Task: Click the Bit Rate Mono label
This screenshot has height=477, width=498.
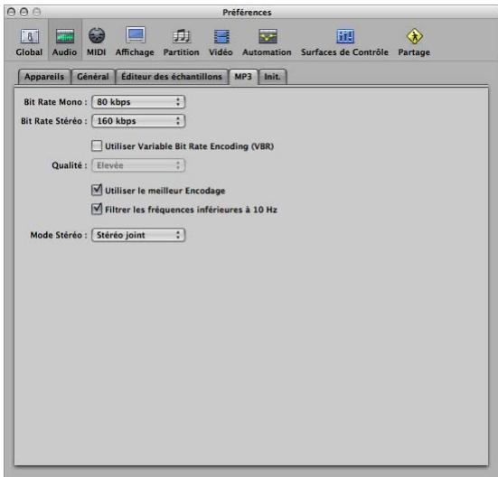Action: point(55,102)
